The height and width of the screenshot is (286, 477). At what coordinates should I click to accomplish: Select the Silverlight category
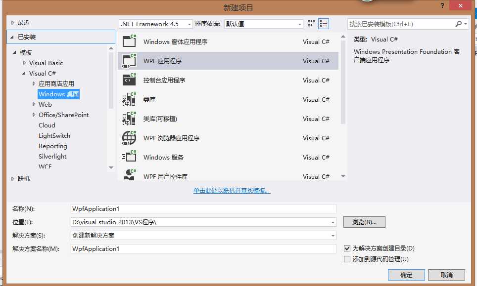click(52, 157)
